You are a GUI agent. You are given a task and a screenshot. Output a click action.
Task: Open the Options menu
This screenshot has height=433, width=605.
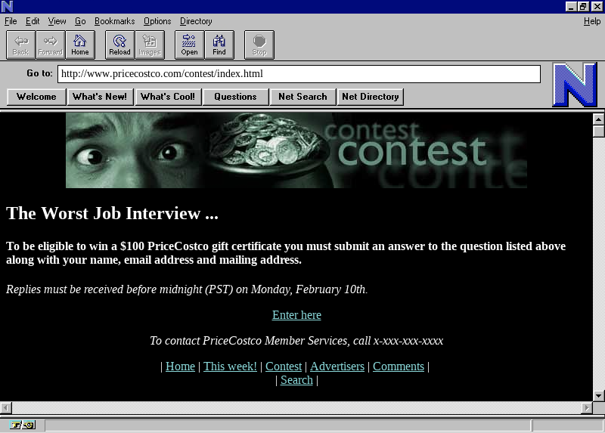(x=157, y=21)
